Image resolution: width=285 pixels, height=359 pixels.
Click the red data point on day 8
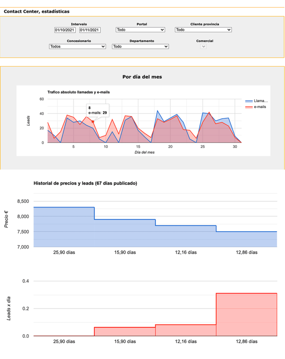click(x=93, y=122)
